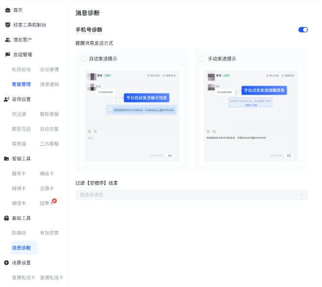This screenshot has height=287, width=322.
Task: Click the briefcase icon beside 基础工具
Action: click(x=6, y=218)
